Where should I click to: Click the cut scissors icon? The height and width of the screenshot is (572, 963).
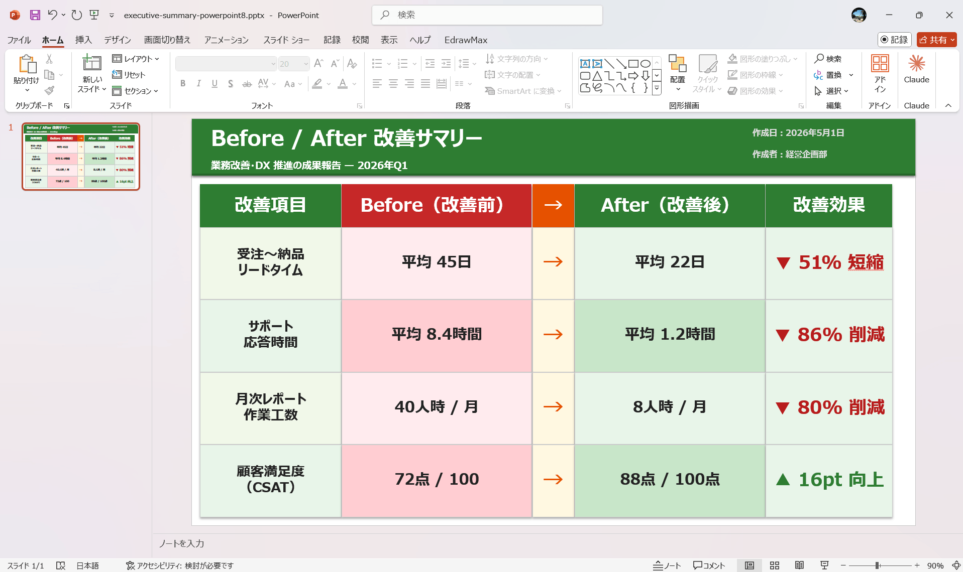point(49,59)
